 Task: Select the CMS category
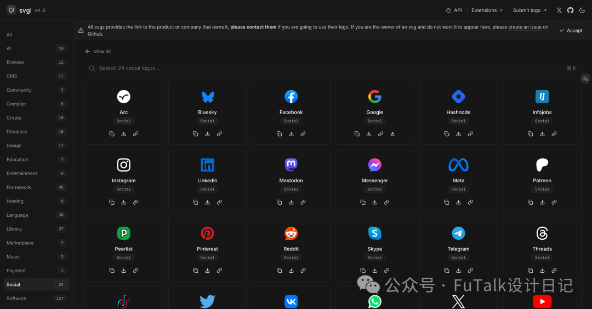tap(37, 76)
